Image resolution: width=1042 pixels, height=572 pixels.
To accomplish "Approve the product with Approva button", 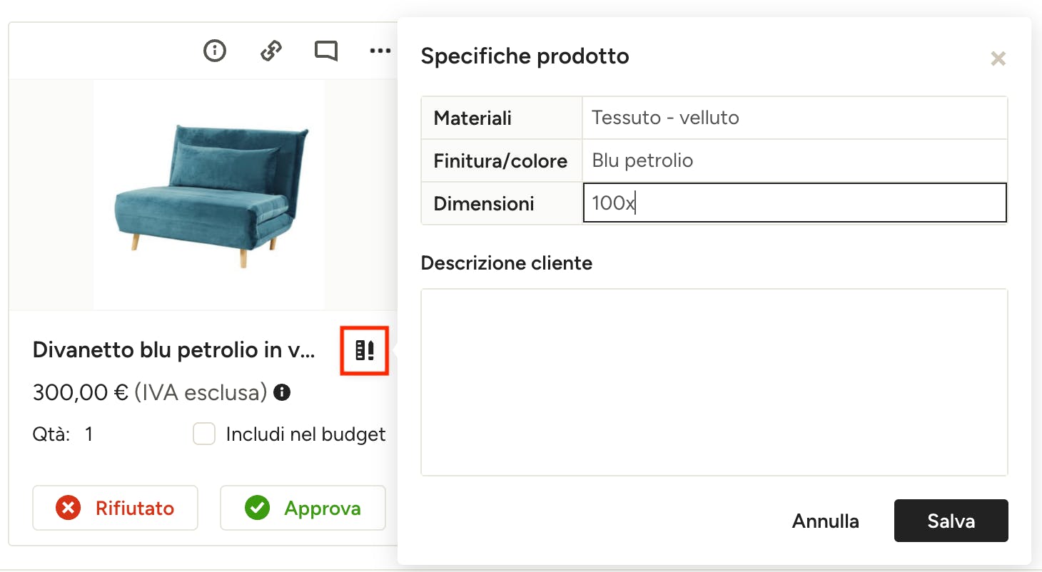I will coord(303,508).
